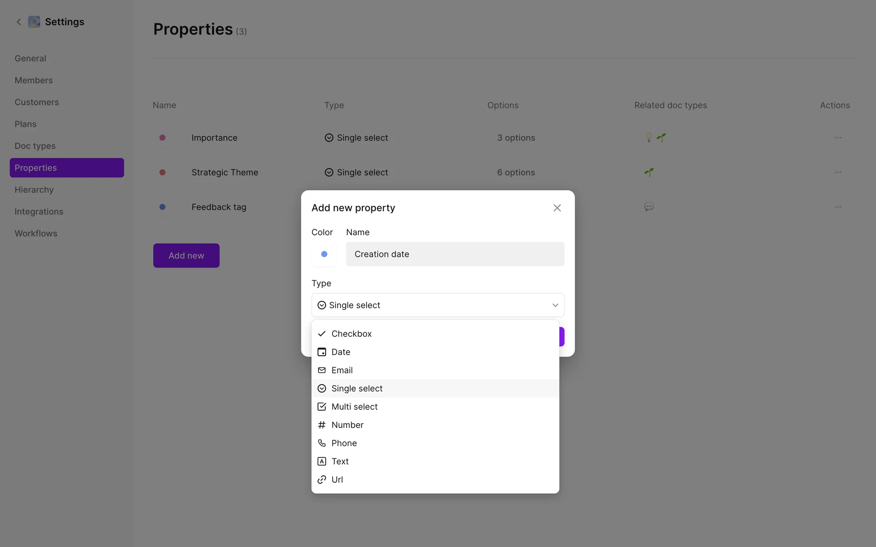Choose Checkbox from the type list
Screen dimensions: 876x547
[351, 334]
